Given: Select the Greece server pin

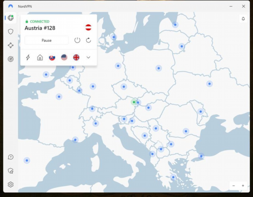Looking at the screenshot, I should (x=173, y=177).
